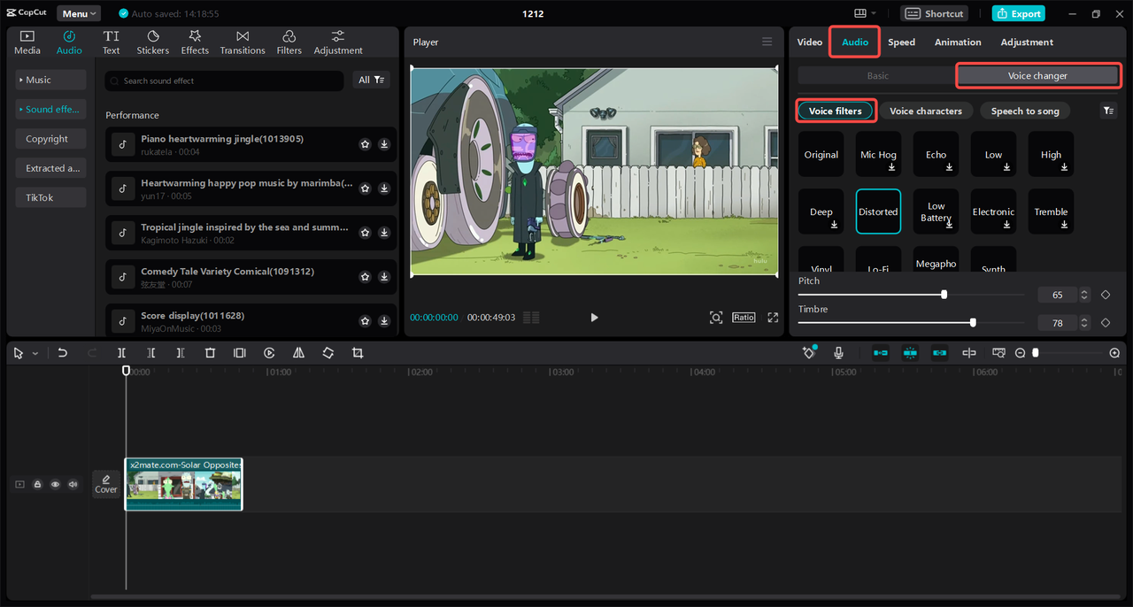The height and width of the screenshot is (607, 1133).
Task: Switch to the Speed tab
Action: (901, 42)
